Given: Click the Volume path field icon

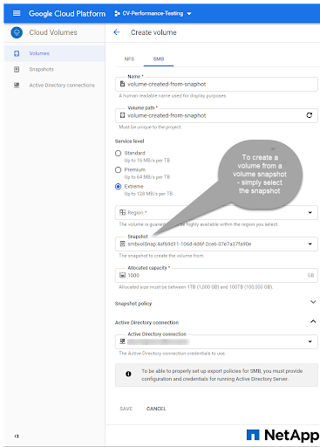Looking at the screenshot, I should [122, 115].
